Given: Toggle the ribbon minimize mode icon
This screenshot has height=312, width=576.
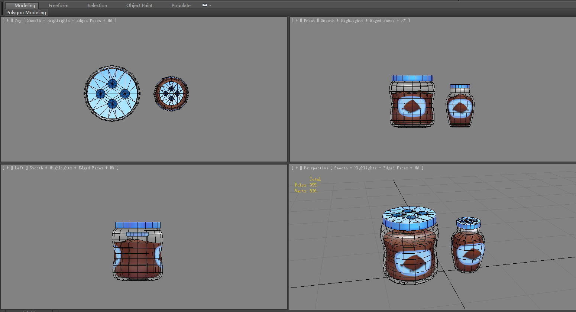Looking at the screenshot, I should coord(205,5).
